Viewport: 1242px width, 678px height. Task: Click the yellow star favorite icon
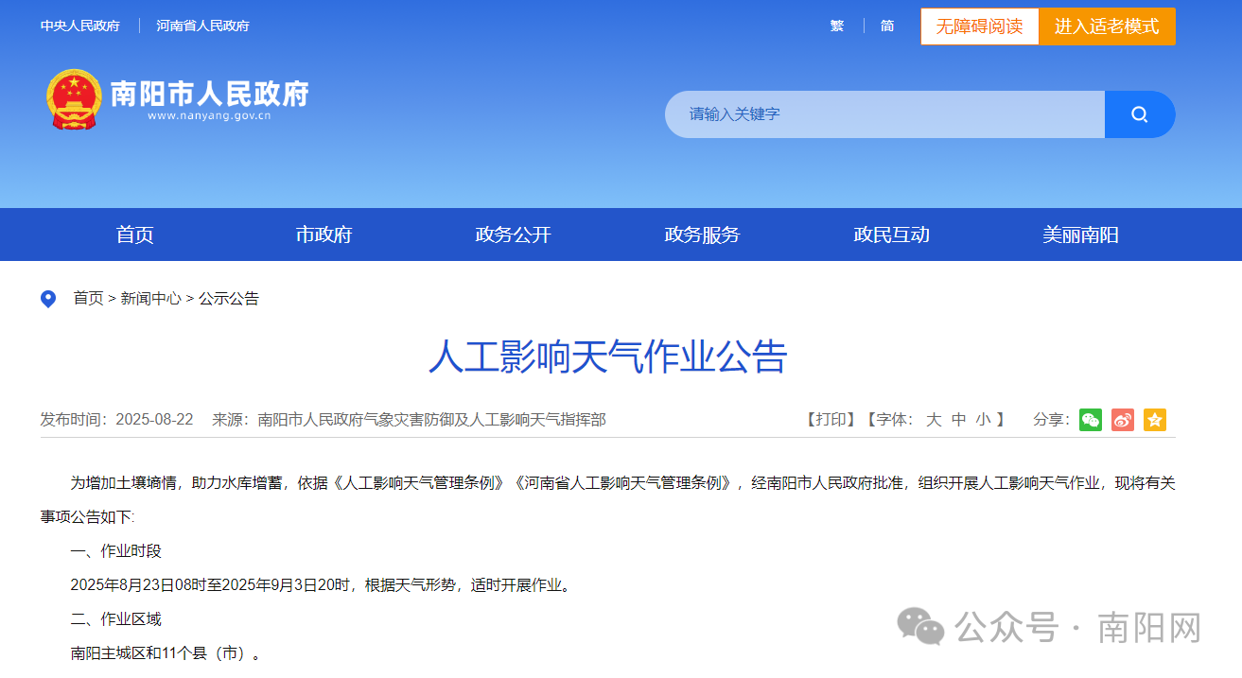[1155, 420]
